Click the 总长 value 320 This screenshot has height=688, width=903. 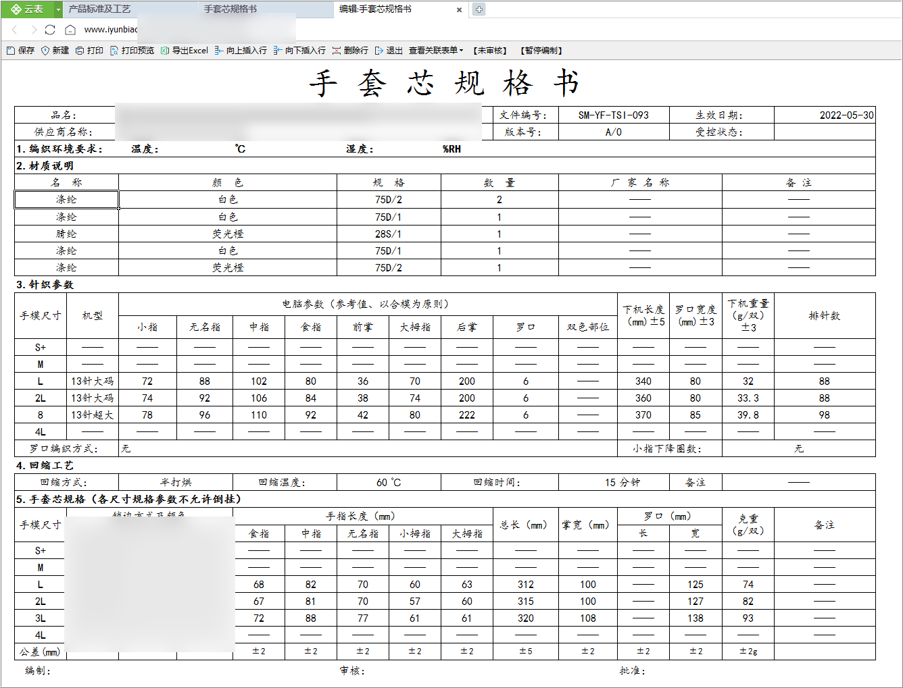pyautogui.click(x=526, y=618)
